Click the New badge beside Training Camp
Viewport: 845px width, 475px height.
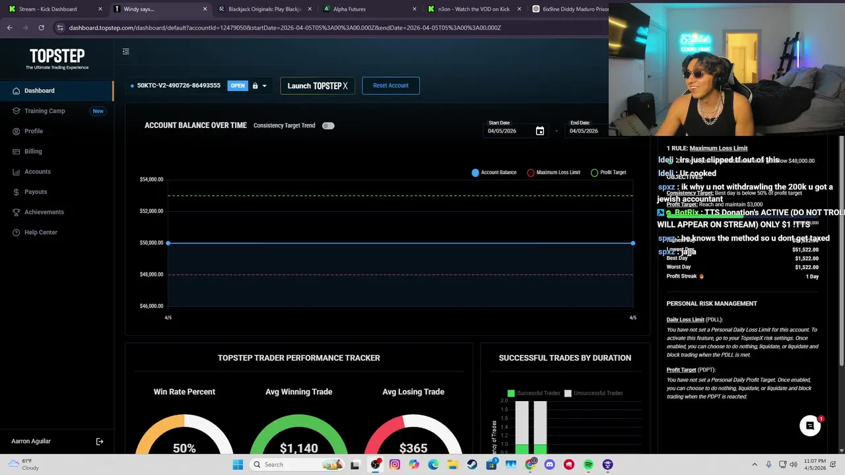point(98,111)
